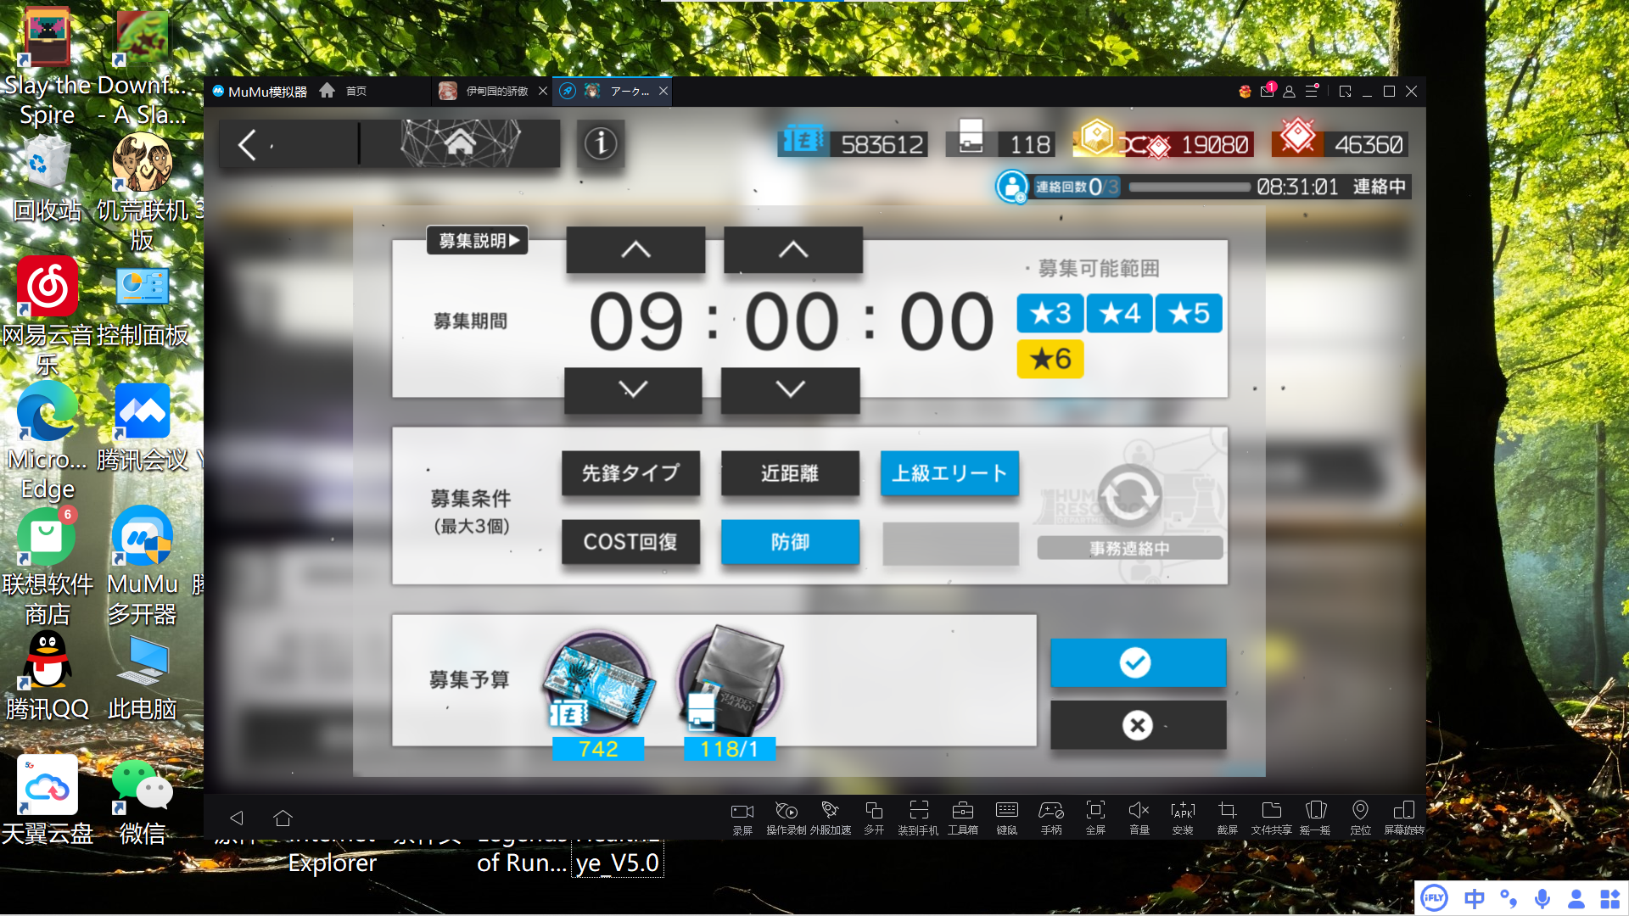Close the アーク... tab

pos(663,91)
